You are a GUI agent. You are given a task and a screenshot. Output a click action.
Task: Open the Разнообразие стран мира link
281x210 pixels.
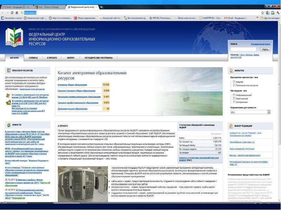click(x=242, y=142)
